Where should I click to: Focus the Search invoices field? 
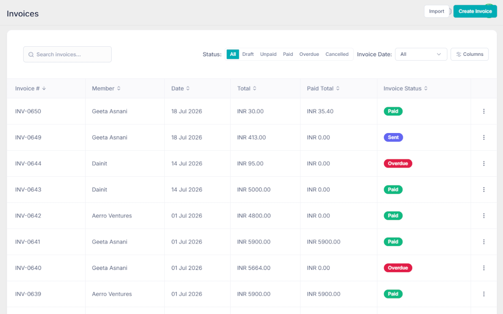(67, 55)
